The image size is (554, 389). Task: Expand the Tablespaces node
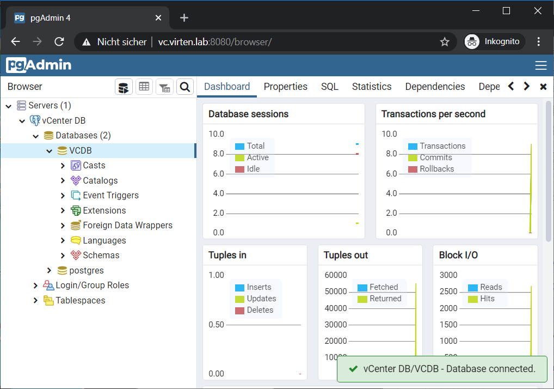tap(35, 301)
